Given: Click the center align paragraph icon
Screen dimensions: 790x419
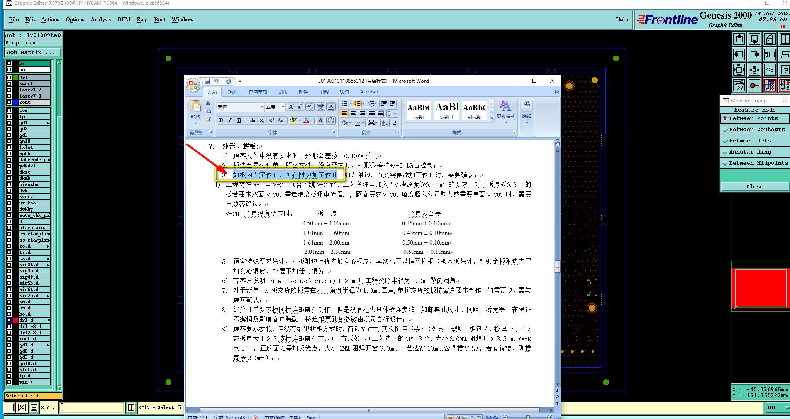Looking at the screenshot, I should pyautogui.click(x=353, y=113).
